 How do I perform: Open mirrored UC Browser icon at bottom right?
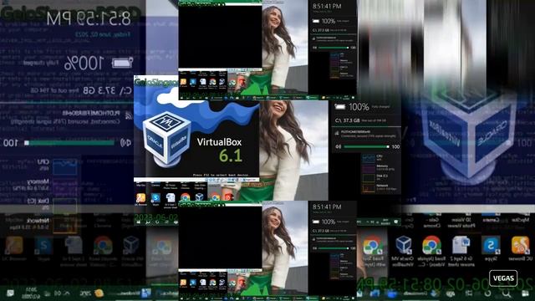pyautogui.click(x=520, y=245)
